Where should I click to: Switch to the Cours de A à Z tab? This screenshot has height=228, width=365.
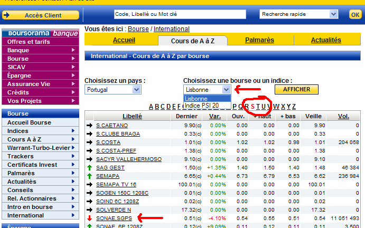(x=192, y=41)
